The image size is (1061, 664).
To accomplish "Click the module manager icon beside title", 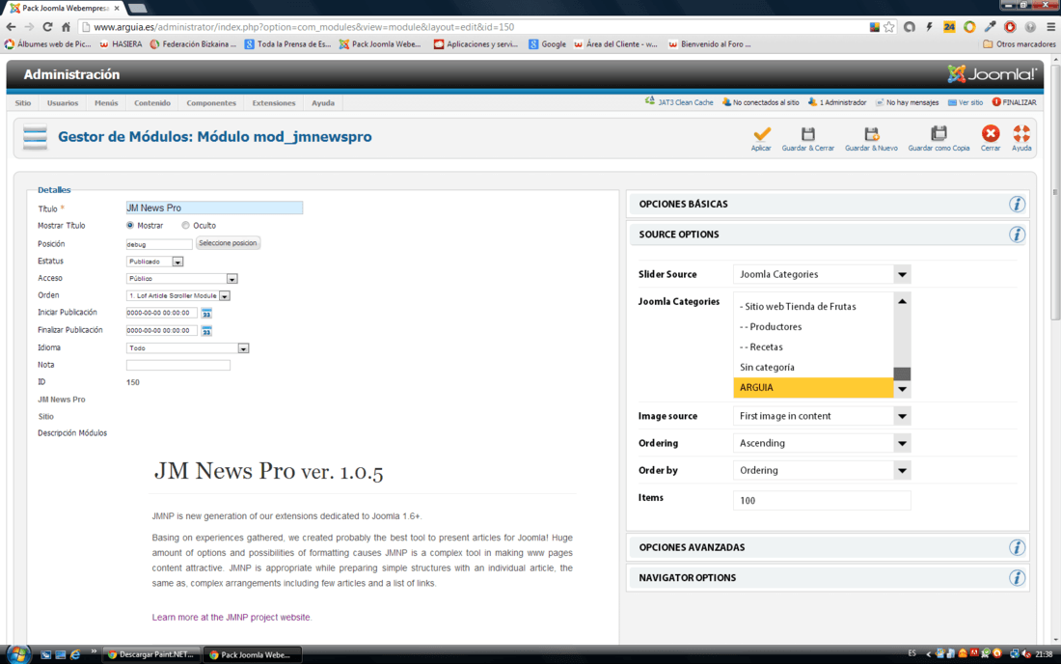I will tap(35, 137).
